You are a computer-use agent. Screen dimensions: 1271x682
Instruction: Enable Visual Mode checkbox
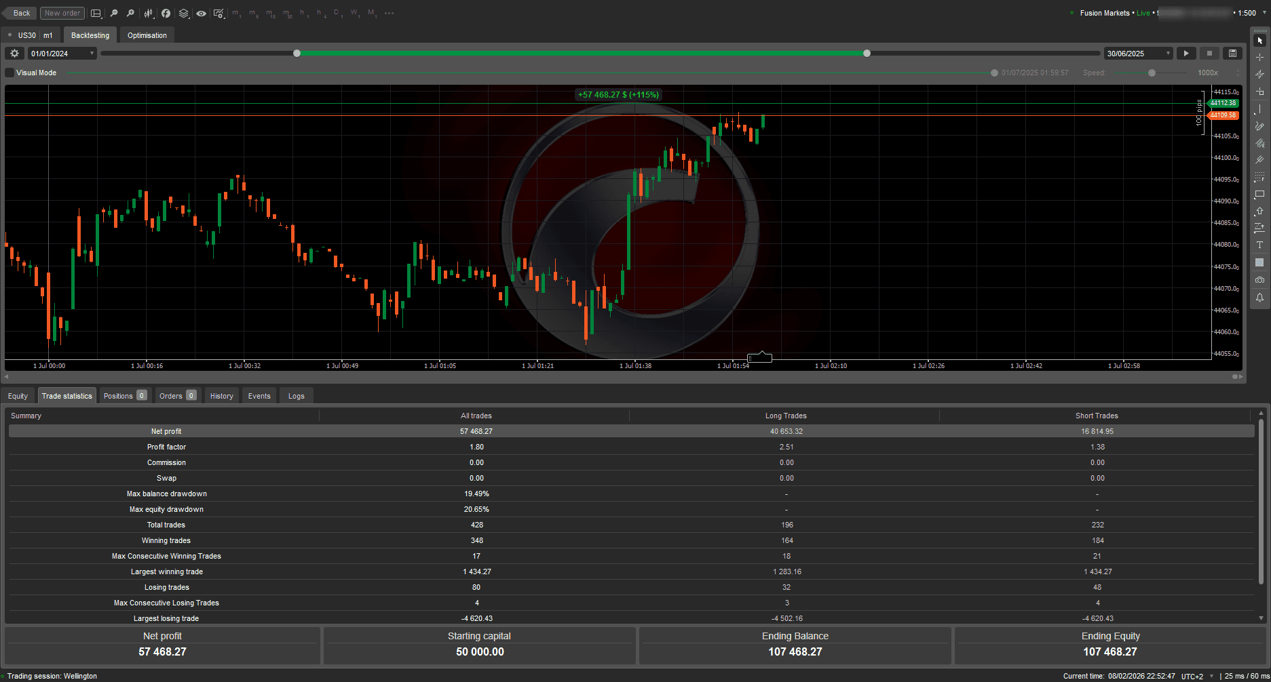coord(8,73)
